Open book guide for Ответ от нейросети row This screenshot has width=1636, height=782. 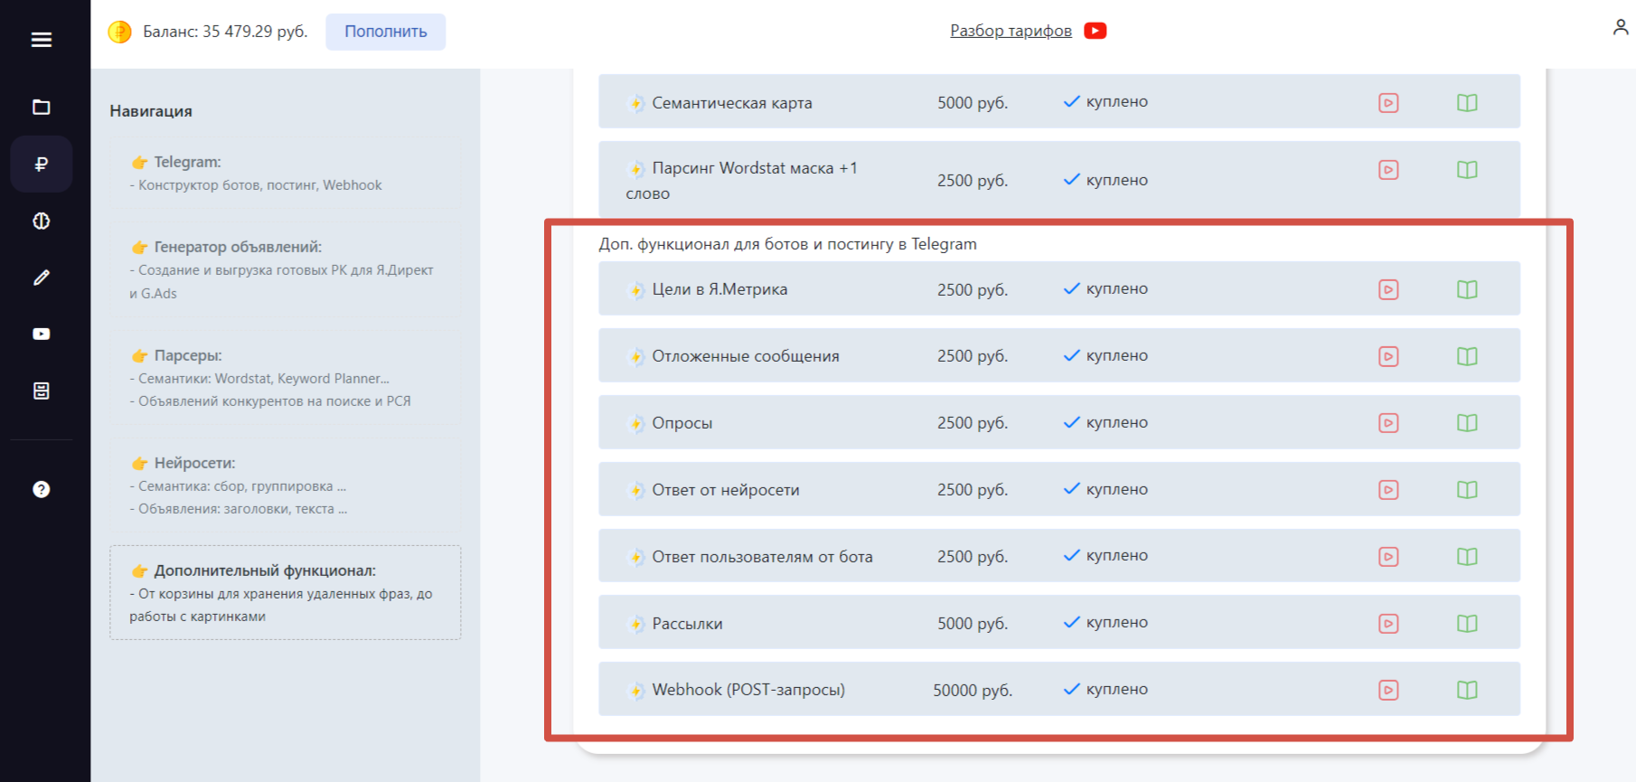point(1467,490)
